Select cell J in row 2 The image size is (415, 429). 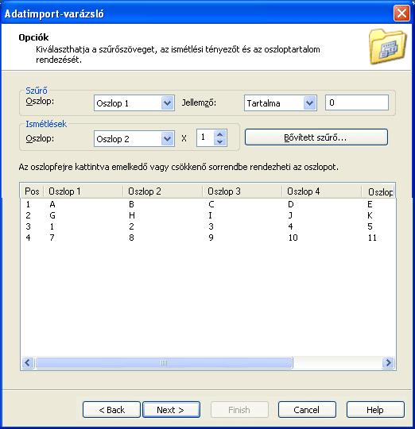tap(290, 215)
